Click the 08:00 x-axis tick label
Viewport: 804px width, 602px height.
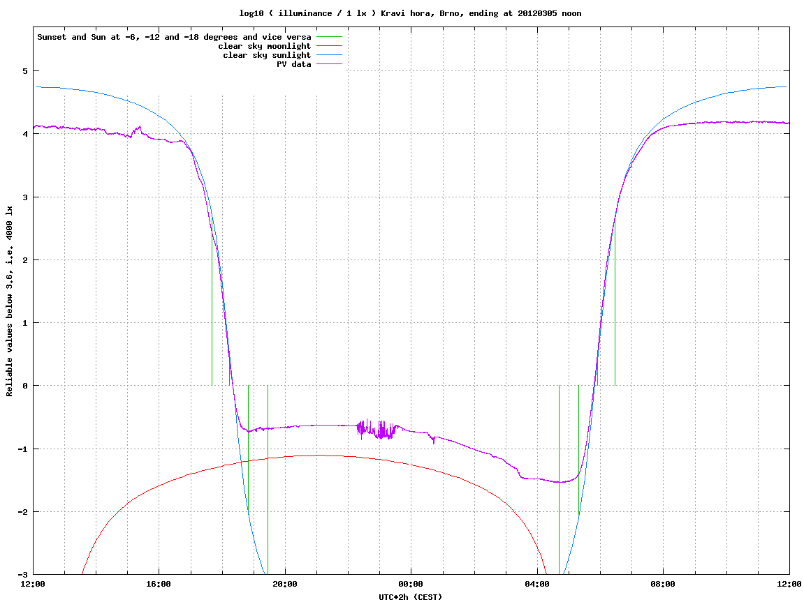click(663, 584)
